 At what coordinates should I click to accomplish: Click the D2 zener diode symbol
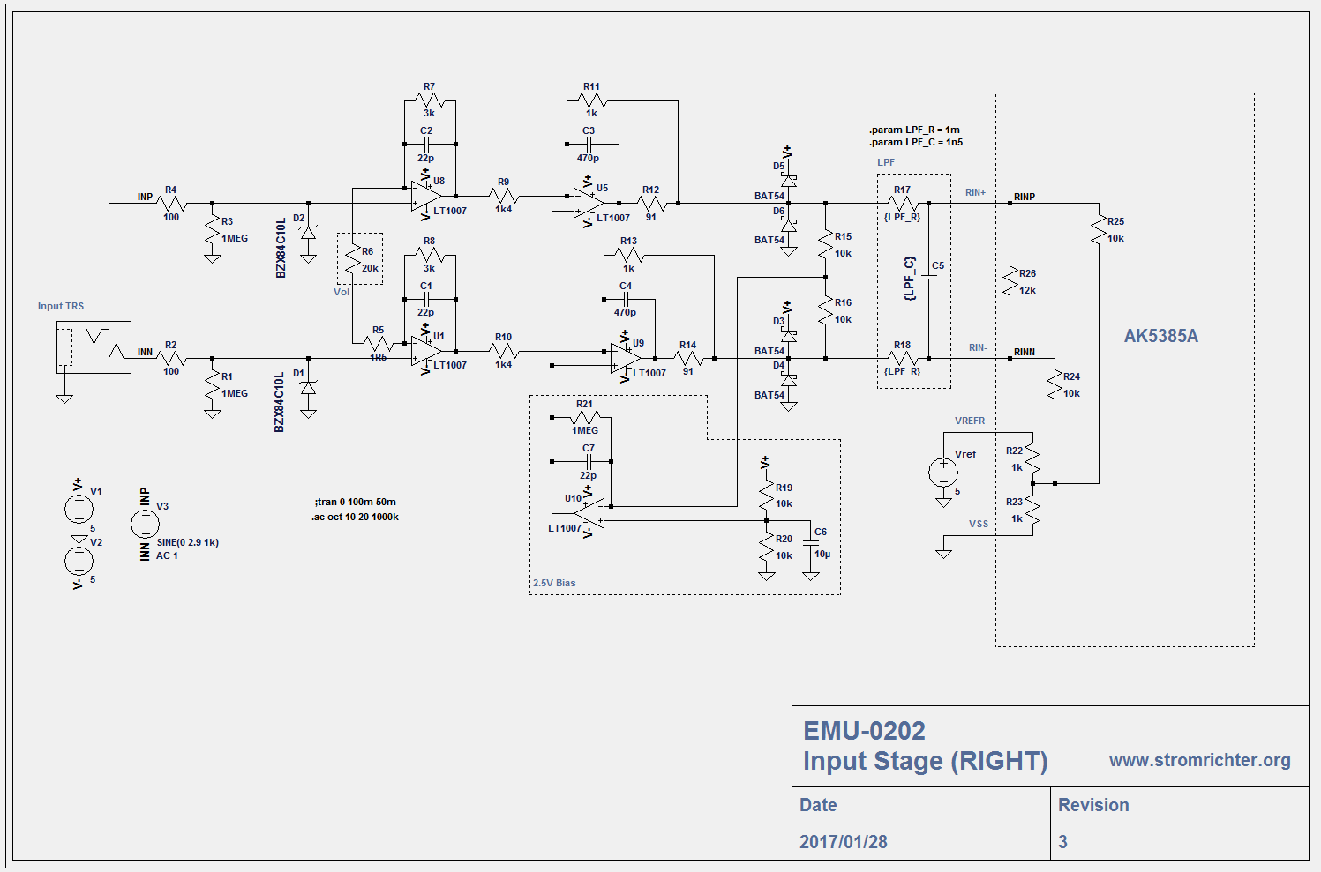(308, 233)
